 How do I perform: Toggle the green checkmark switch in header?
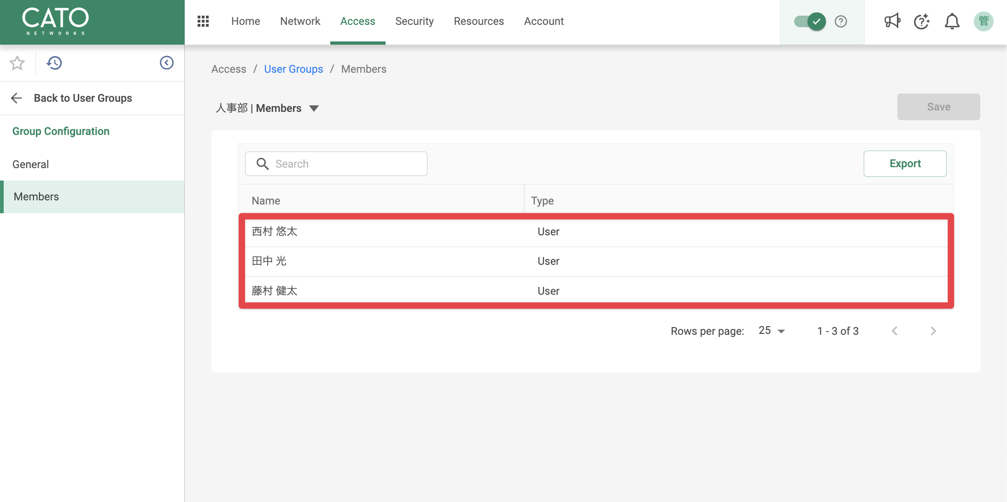[810, 21]
